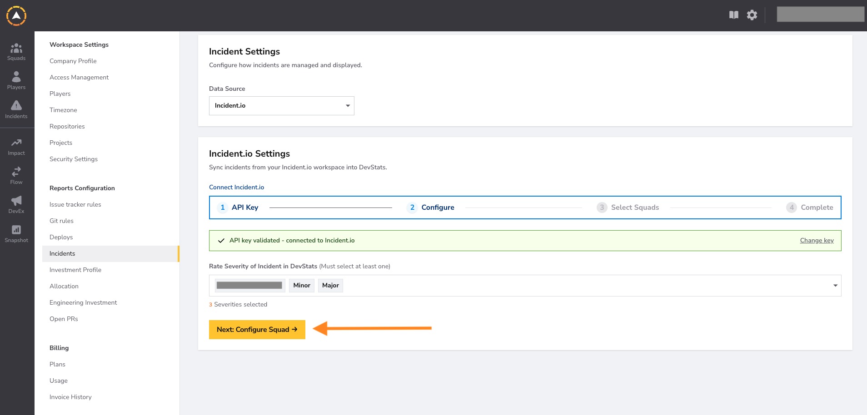Click the Reports Configuration heading
The height and width of the screenshot is (415, 867).
(x=82, y=188)
